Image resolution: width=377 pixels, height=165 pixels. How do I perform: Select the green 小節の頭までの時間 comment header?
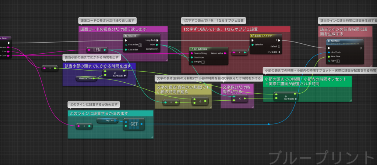tap(307, 81)
